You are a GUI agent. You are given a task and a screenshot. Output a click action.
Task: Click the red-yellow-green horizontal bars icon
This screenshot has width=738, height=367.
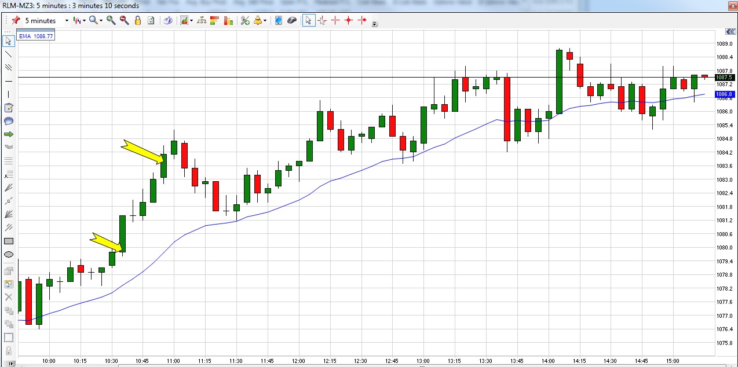point(215,20)
